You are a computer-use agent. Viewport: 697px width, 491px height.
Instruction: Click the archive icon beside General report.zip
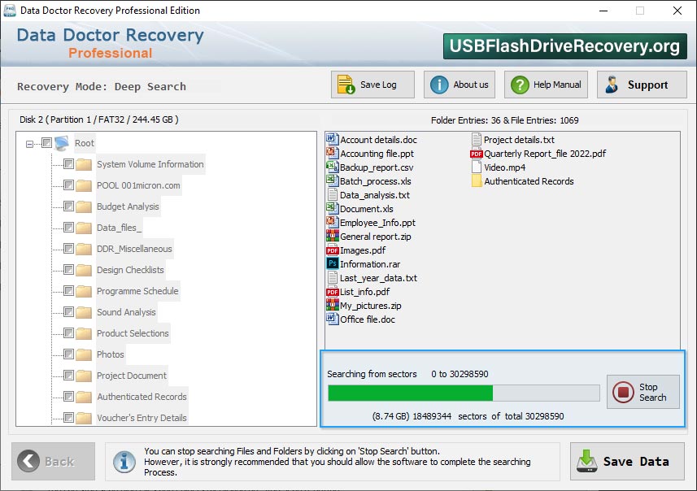(x=332, y=236)
